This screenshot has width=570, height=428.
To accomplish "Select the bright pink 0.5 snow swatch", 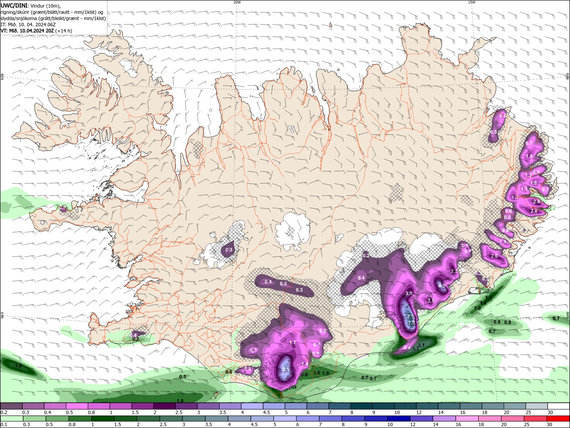I will pos(77,406).
